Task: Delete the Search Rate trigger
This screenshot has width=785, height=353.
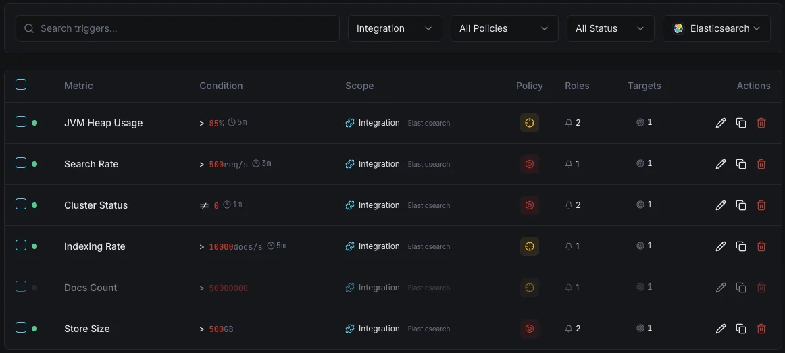Action: (x=761, y=164)
